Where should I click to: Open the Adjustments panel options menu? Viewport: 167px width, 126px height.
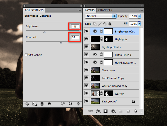79,10
